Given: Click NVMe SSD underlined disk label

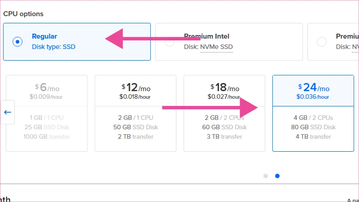Looking at the screenshot, I should pos(216,47).
